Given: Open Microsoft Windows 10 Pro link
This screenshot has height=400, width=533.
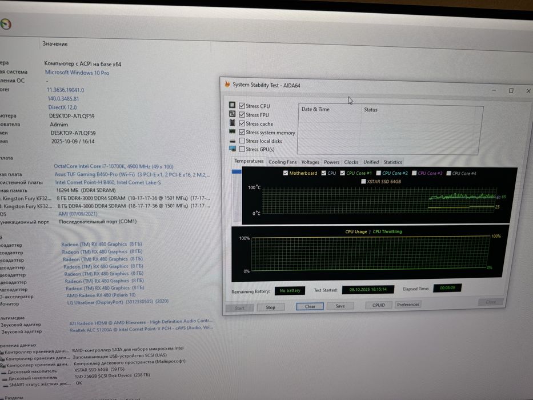Looking at the screenshot, I should point(77,73).
